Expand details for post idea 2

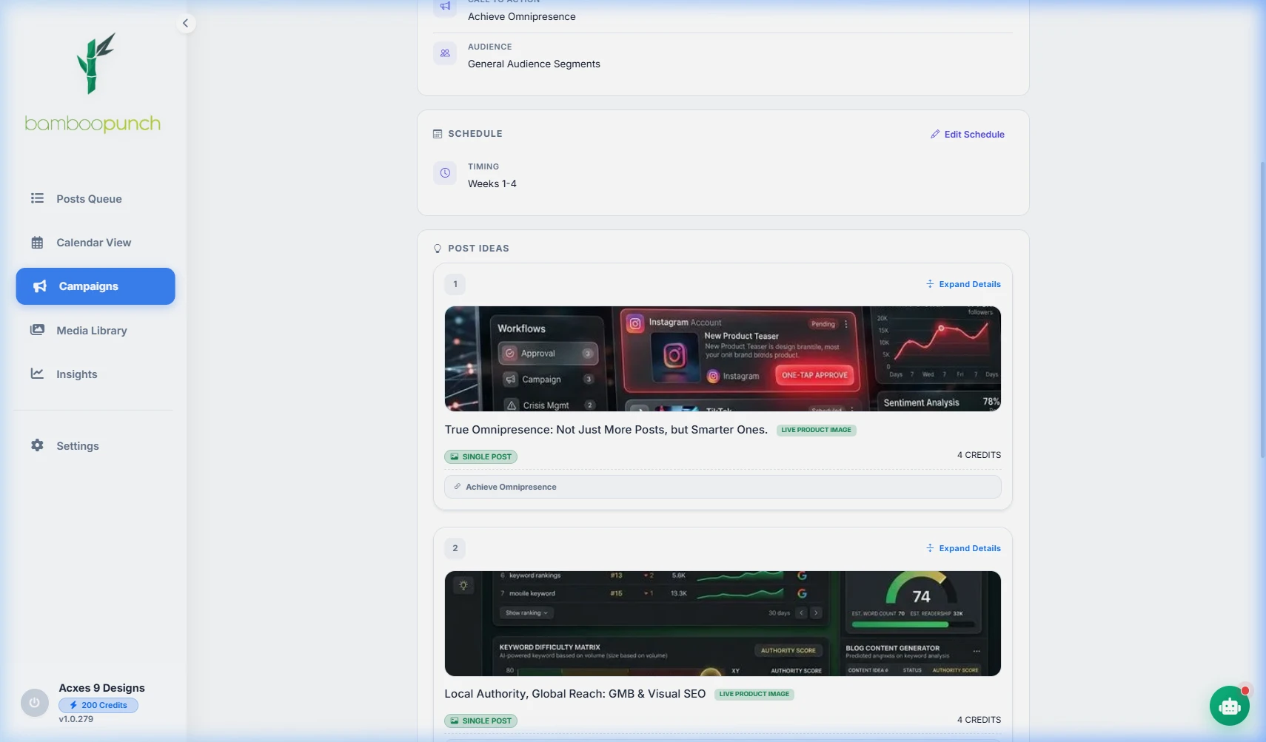pyautogui.click(x=963, y=548)
